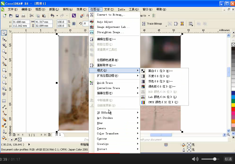Expand the Camera submenu
The width and height of the screenshot is (235, 164).
(115, 128)
